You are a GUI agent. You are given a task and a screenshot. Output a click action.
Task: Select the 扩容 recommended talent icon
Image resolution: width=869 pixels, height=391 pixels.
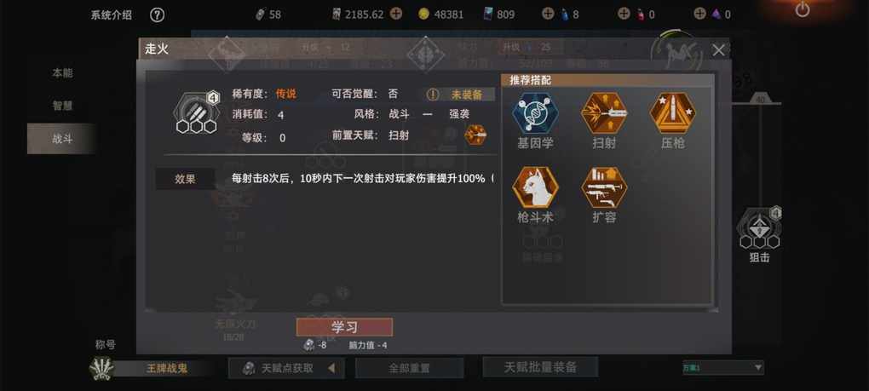604,187
